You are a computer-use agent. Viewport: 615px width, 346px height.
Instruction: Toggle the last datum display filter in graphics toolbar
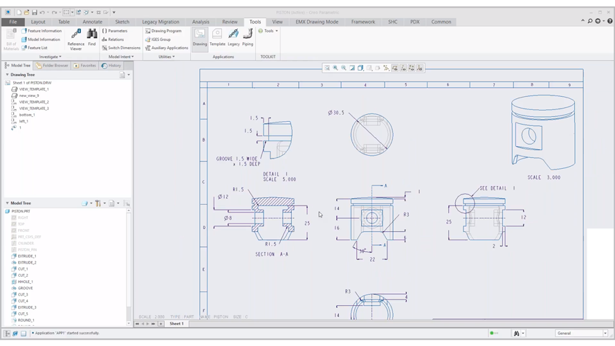tap(420, 68)
